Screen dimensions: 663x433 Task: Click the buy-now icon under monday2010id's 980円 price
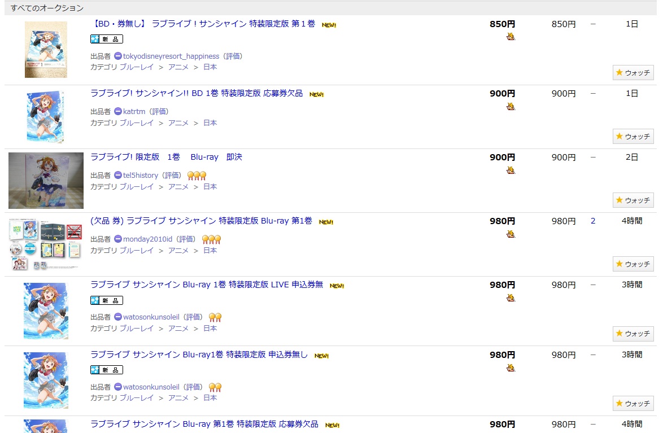pos(511,234)
